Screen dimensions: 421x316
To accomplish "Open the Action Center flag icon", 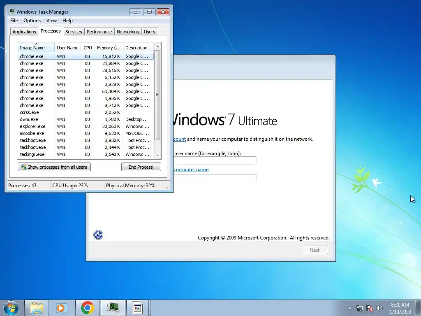I will coord(370,308).
